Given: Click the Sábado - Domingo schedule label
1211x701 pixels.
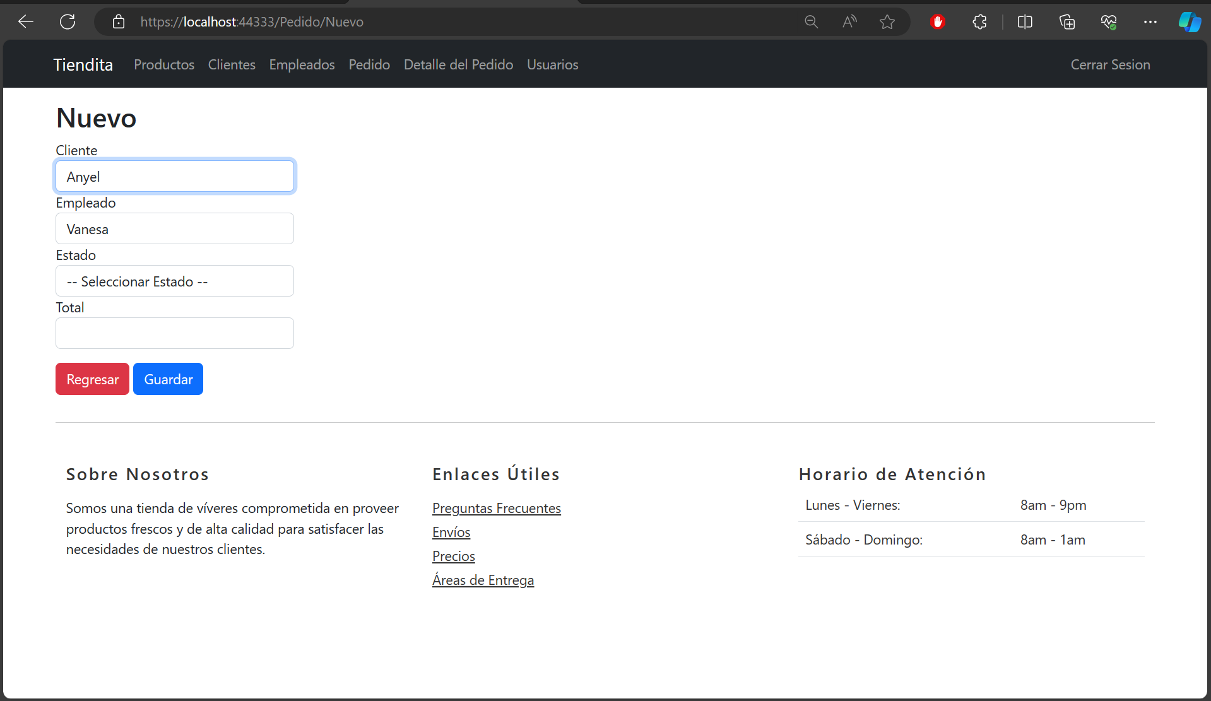Looking at the screenshot, I should coord(864,539).
